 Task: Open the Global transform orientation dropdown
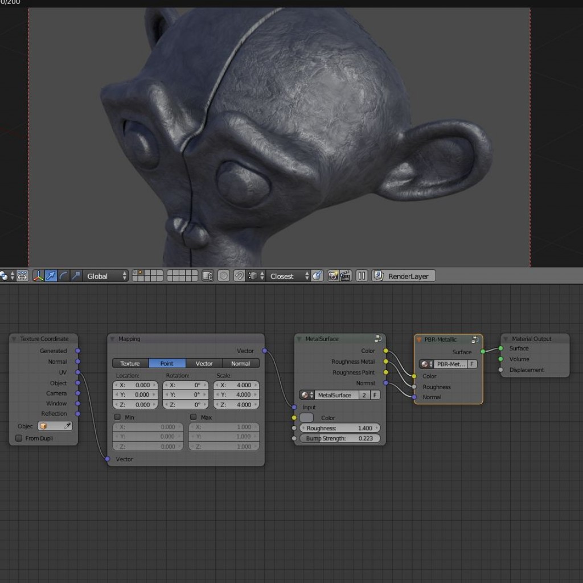click(105, 276)
